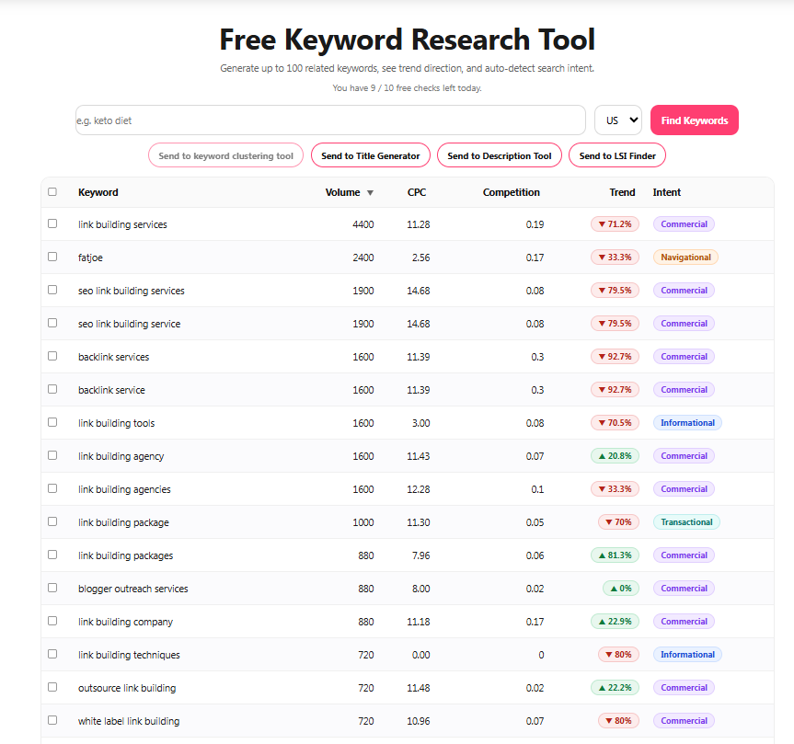
Task: Open the US country selector dropdown
Action: click(x=617, y=120)
